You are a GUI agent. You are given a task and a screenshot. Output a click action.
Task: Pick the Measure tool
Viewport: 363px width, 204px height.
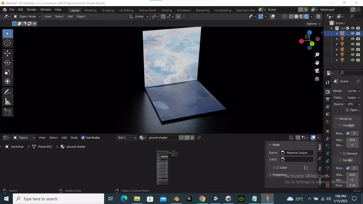[7, 101]
